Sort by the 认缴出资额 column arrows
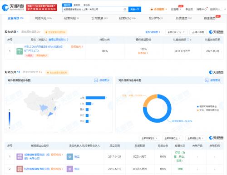 [x=191, y=40]
